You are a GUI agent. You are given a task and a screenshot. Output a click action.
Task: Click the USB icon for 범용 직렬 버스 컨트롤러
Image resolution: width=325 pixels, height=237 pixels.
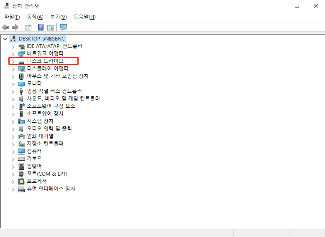point(21,91)
